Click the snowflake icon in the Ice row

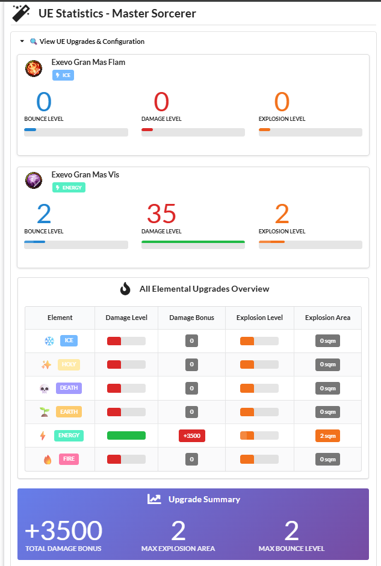click(x=49, y=341)
